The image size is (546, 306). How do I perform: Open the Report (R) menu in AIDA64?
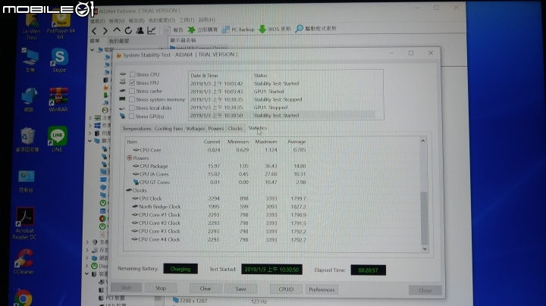(x=136, y=20)
